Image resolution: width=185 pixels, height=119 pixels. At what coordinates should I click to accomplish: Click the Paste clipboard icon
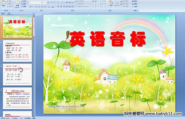click(3, 3)
